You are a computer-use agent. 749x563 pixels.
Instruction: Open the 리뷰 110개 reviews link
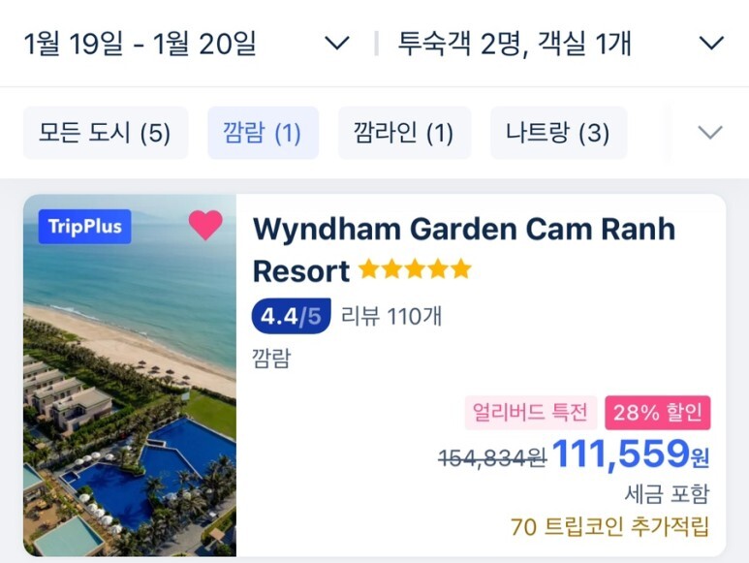click(391, 316)
